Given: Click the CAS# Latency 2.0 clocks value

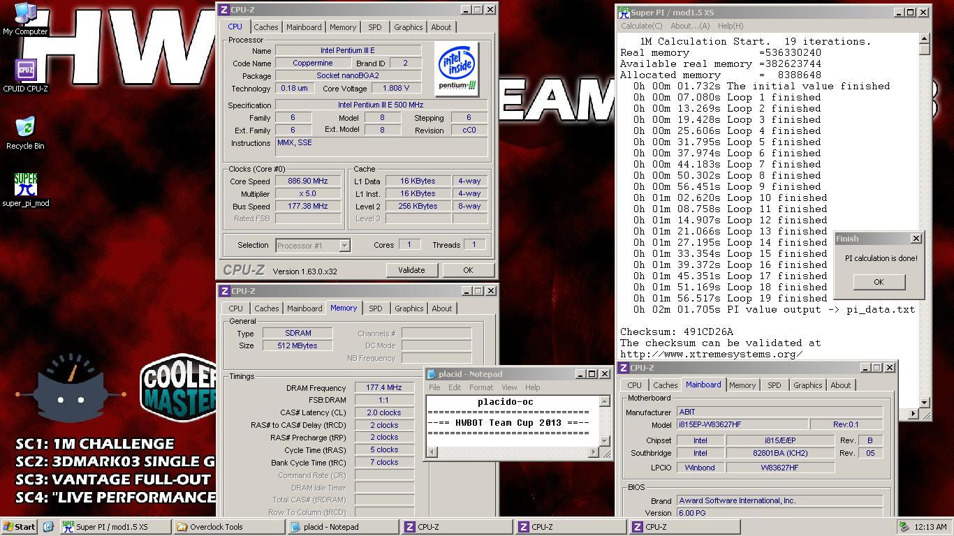Looking at the screenshot, I should pos(384,413).
